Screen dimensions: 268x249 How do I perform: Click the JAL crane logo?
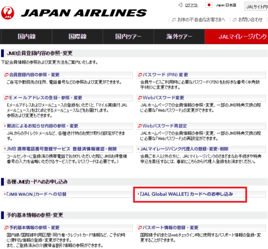click(7, 13)
